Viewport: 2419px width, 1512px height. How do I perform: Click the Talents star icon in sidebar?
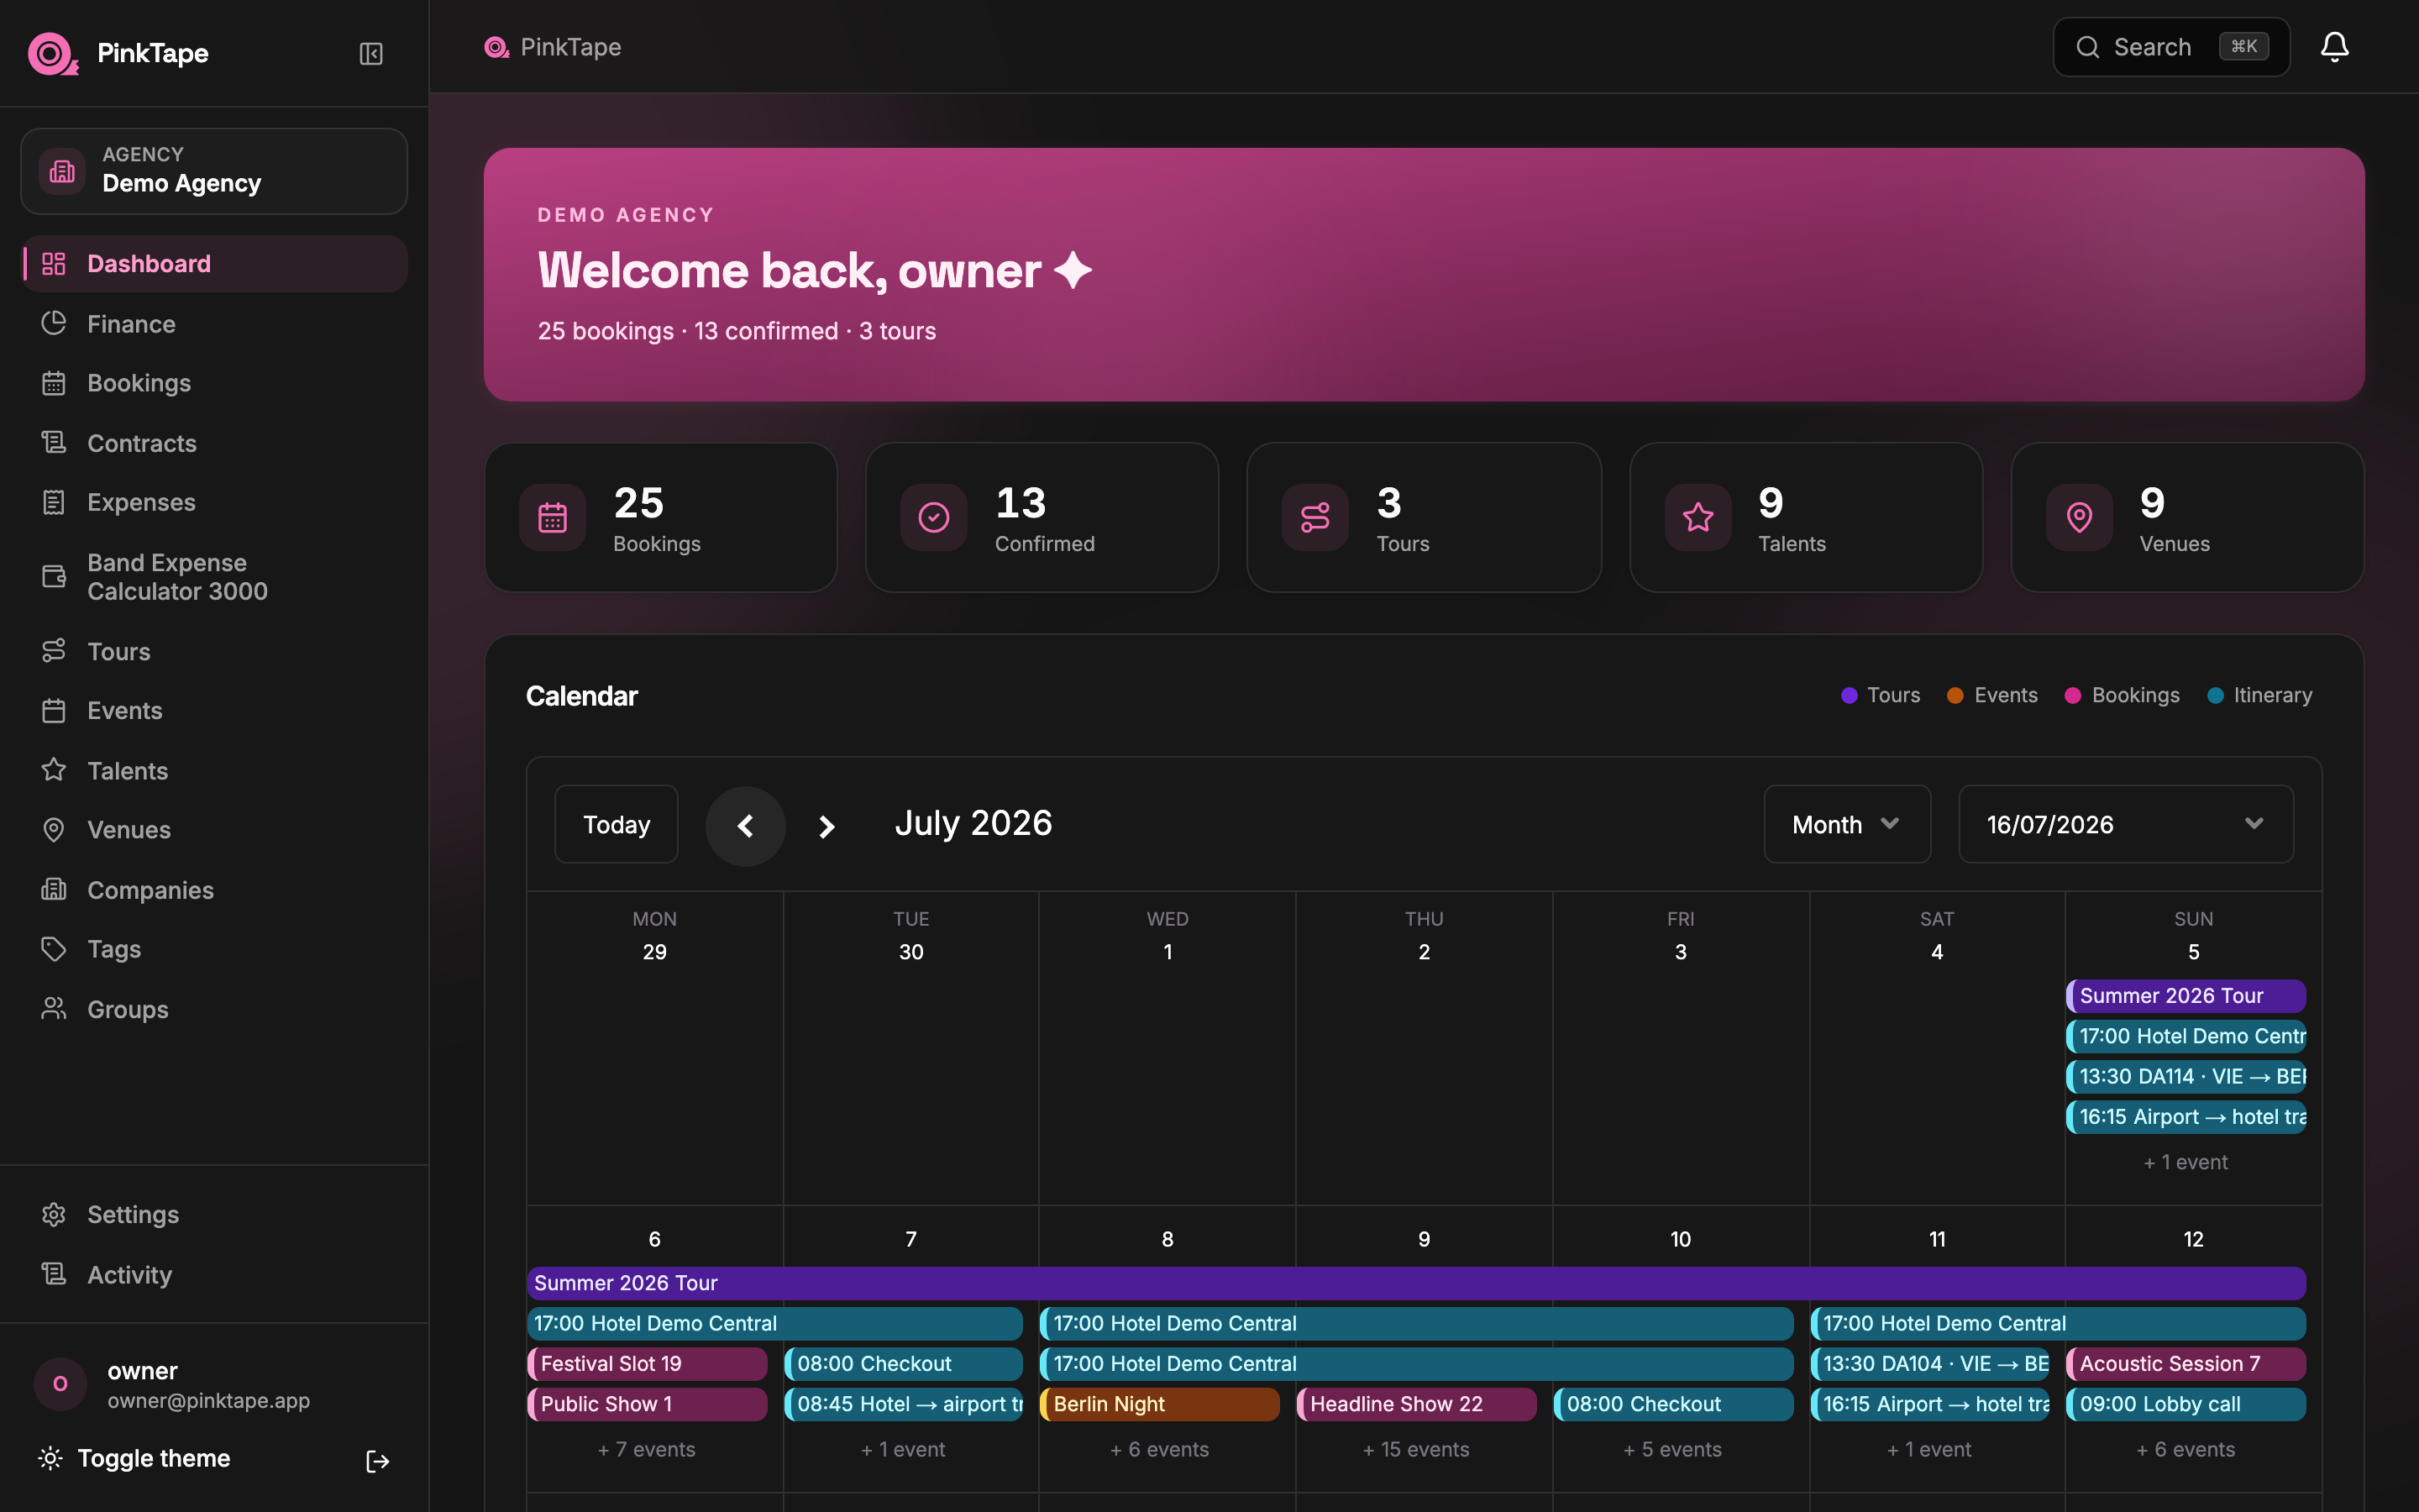tap(54, 770)
